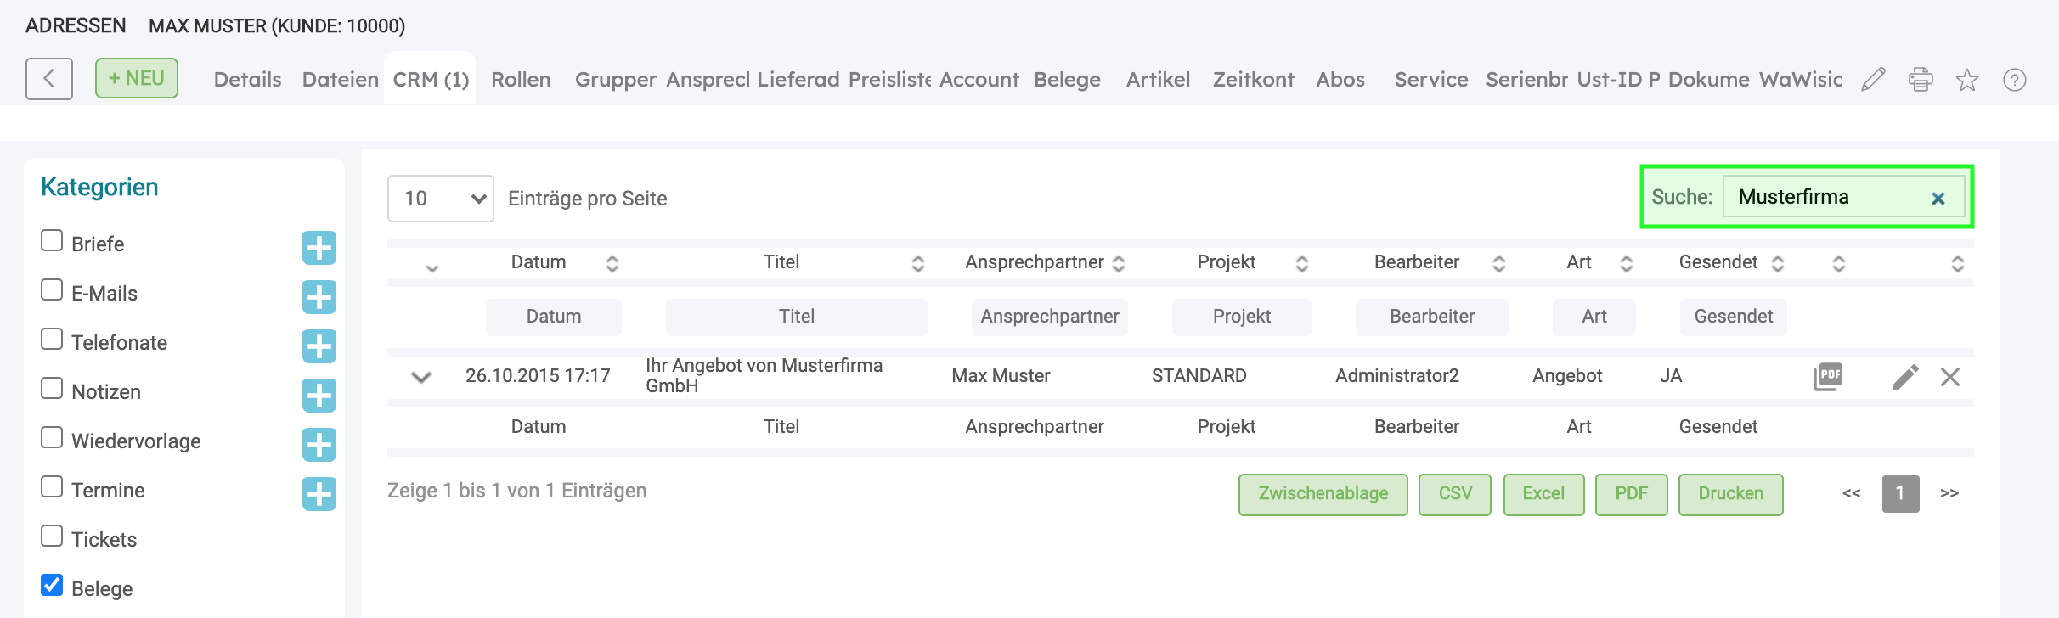This screenshot has height=618, width=2059.
Task: Enable the E-Mails category checkbox
Action: [x=52, y=290]
